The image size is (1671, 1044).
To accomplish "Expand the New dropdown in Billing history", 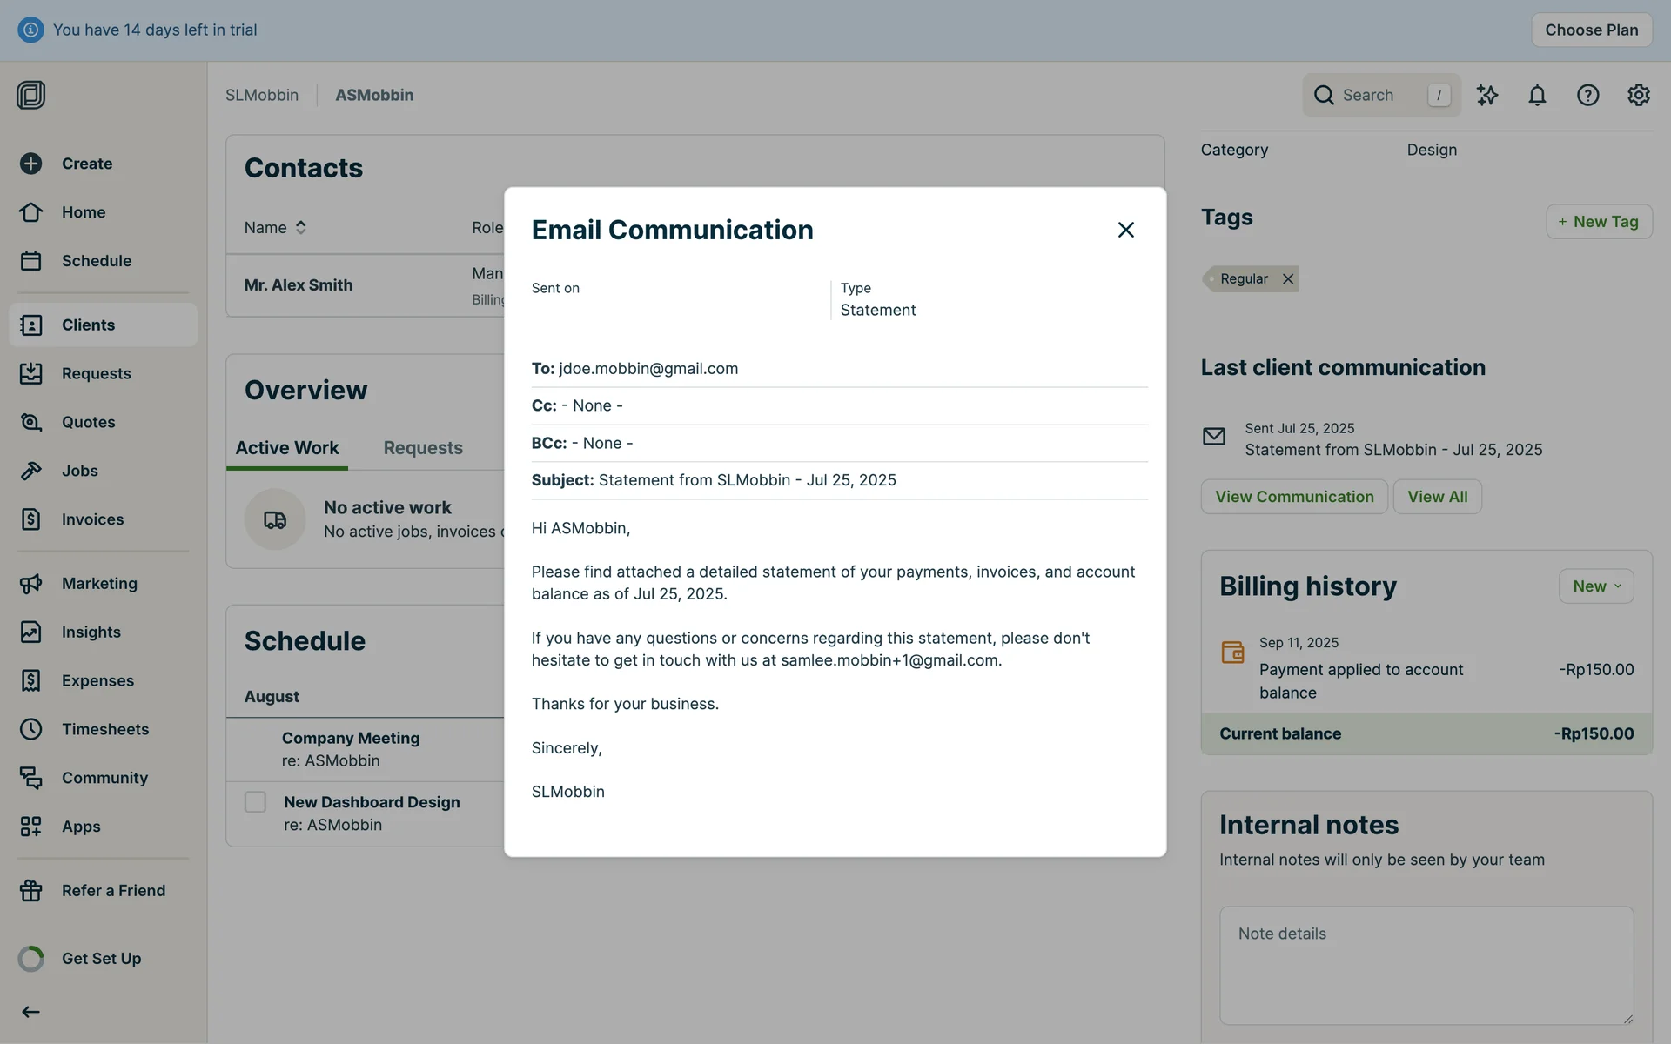I will (1595, 586).
